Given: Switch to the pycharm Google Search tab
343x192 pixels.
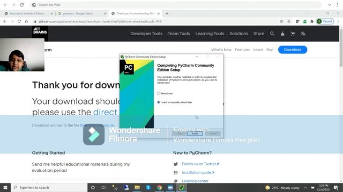Looking at the screenshot, I should (x=78, y=13).
